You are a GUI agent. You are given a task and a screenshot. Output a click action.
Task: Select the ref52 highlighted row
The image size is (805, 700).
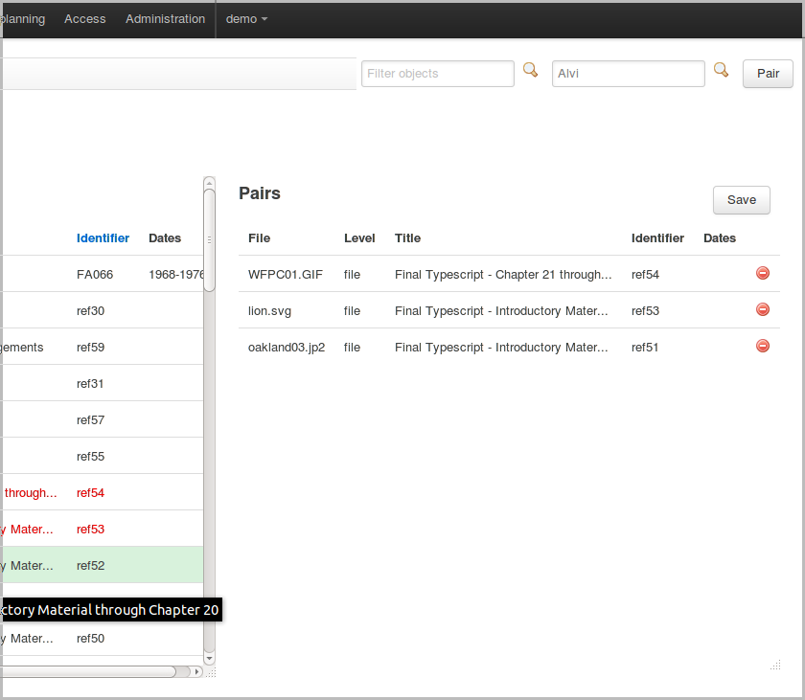(91, 566)
